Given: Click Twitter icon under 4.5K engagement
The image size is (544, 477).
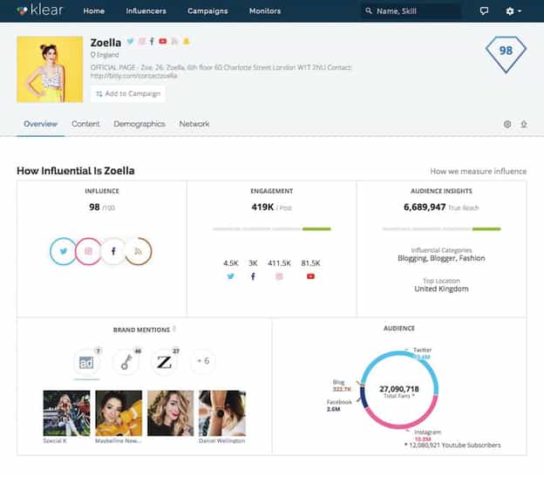Looking at the screenshot, I should click(x=231, y=276).
